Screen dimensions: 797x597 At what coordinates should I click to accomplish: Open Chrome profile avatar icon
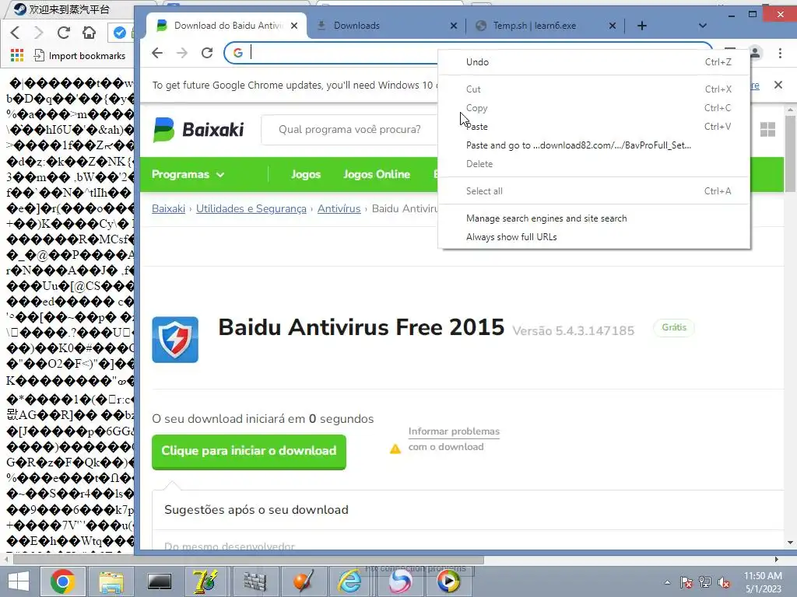click(755, 53)
